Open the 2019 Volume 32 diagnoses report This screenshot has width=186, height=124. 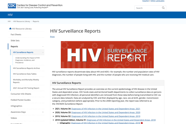[x=106, y=116]
